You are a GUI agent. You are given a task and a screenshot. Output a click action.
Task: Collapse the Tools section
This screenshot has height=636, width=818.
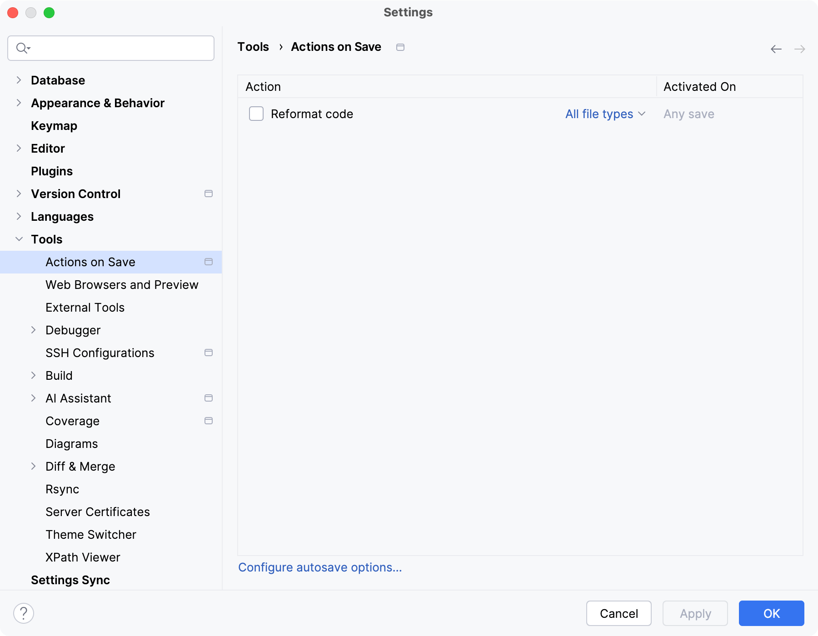pyautogui.click(x=19, y=239)
